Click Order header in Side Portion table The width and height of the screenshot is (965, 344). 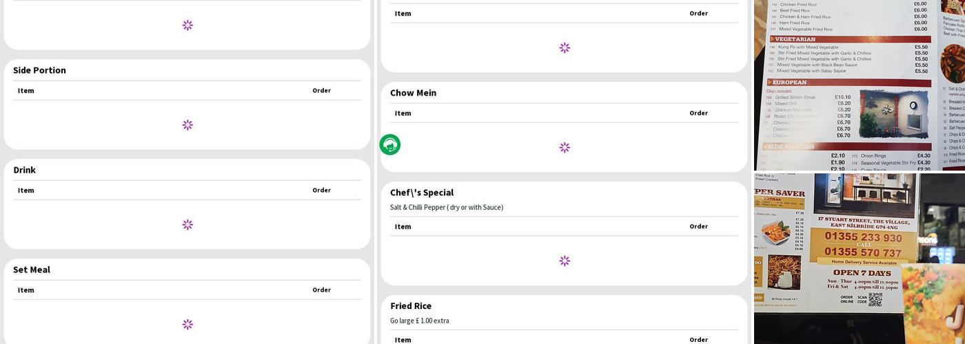[x=321, y=91]
